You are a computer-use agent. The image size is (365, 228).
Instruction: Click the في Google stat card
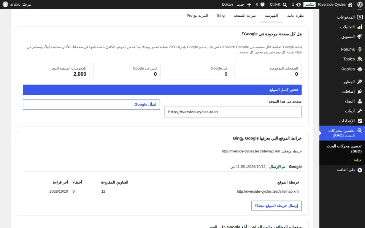[x=197, y=71]
